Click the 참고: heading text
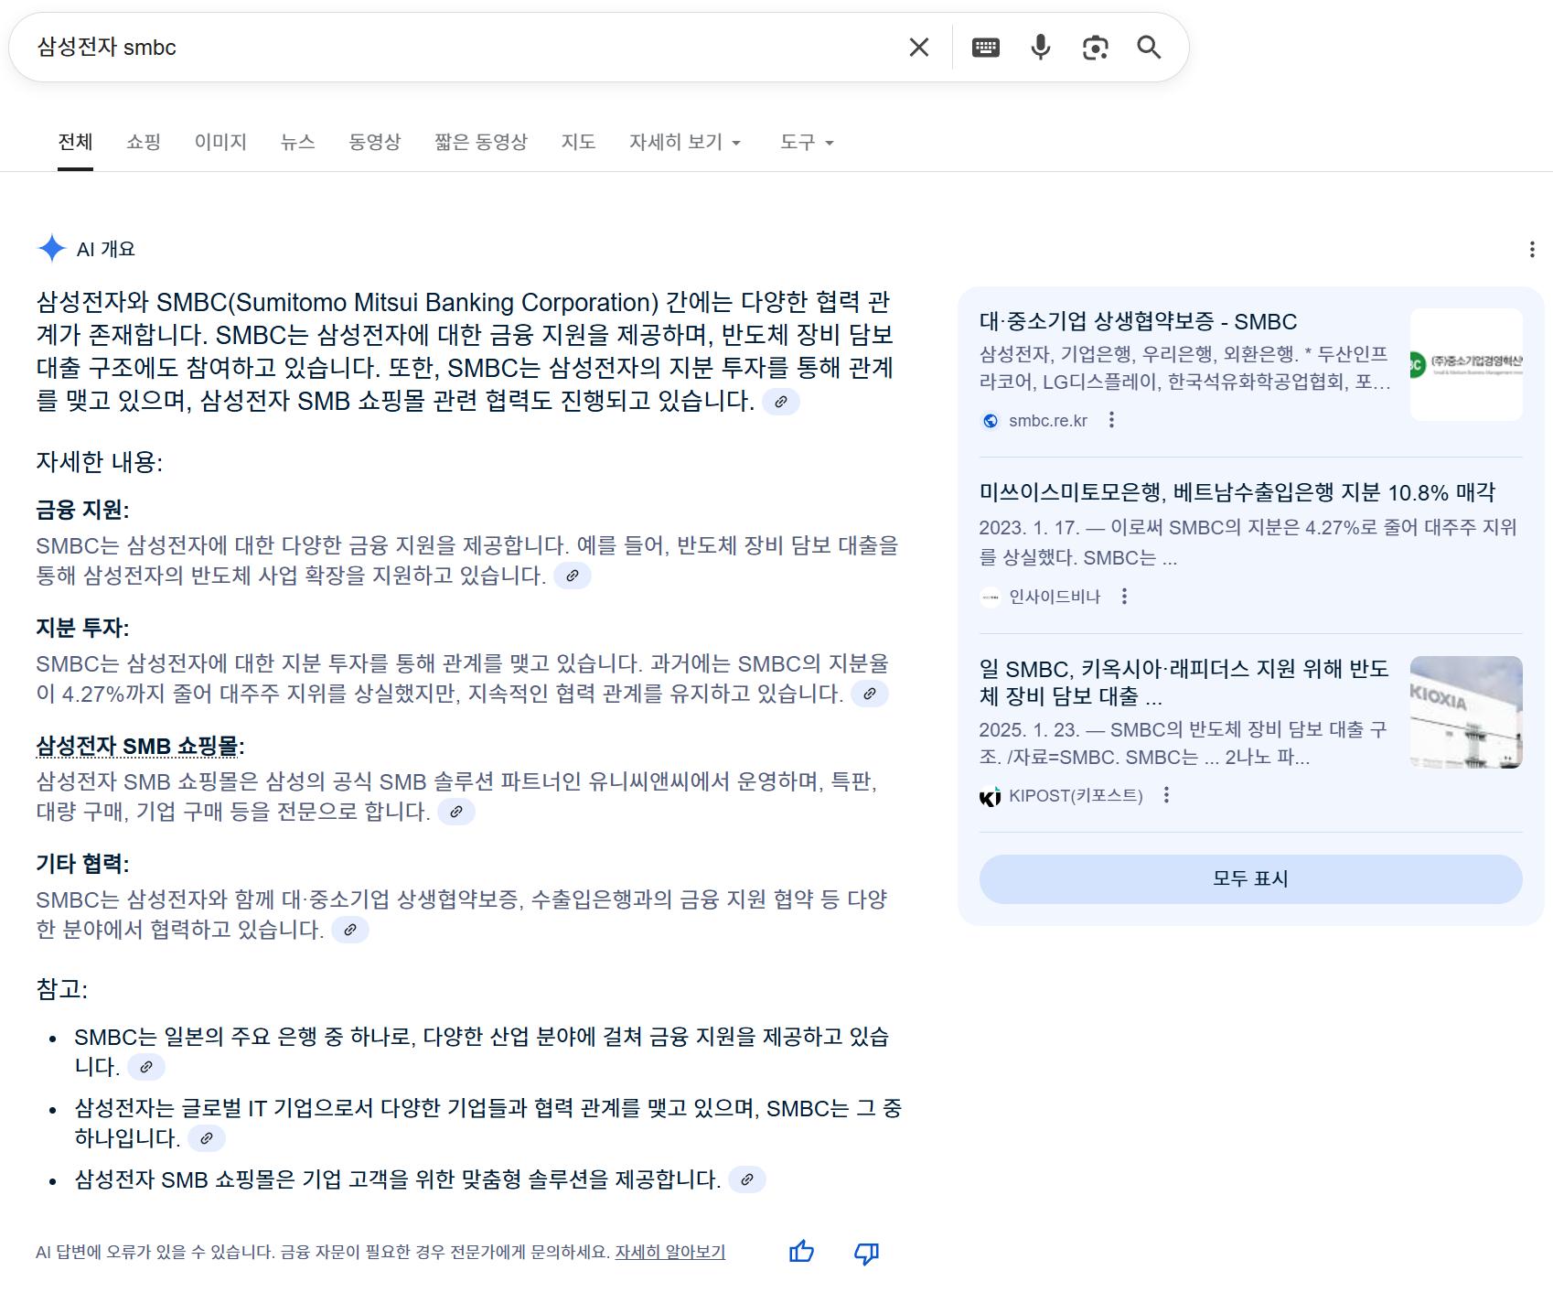Image resolution: width=1553 pixels, height=1292 pixels. pos(61,989)
